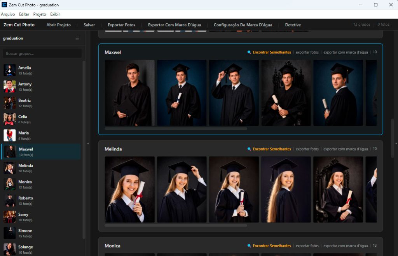Viewport: 398px width, 256px height.
Task: Click the Zem Cut Photo brand label
Action: (19, 25)
